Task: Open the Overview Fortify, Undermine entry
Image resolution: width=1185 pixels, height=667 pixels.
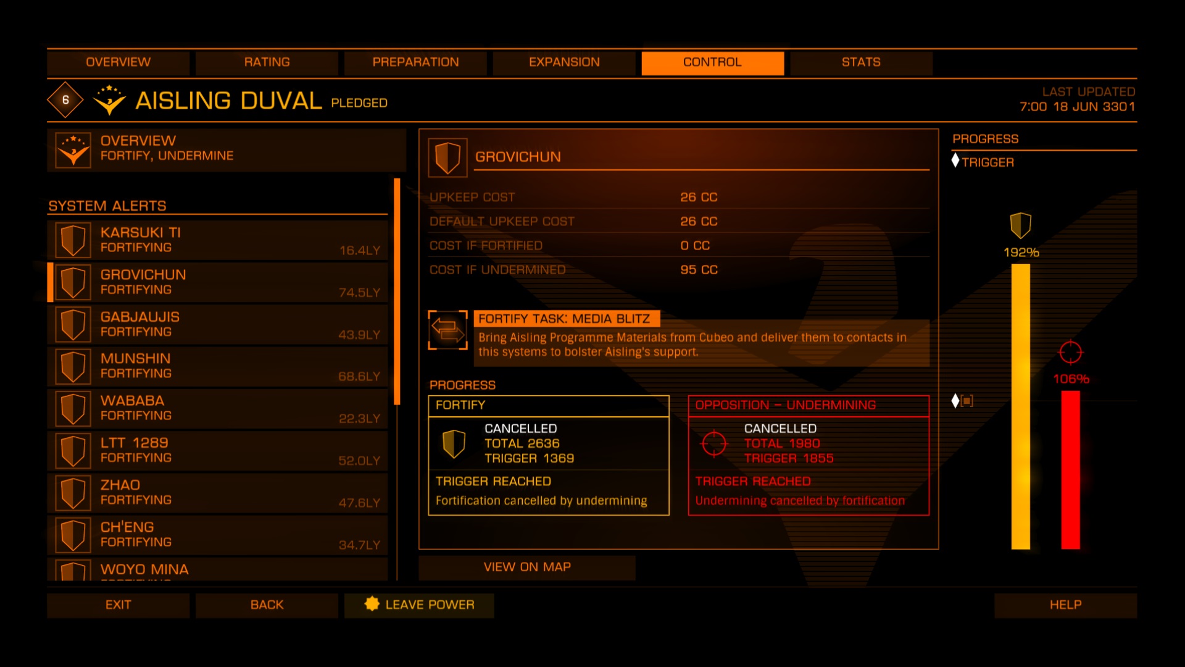Action: click(226, 149)
